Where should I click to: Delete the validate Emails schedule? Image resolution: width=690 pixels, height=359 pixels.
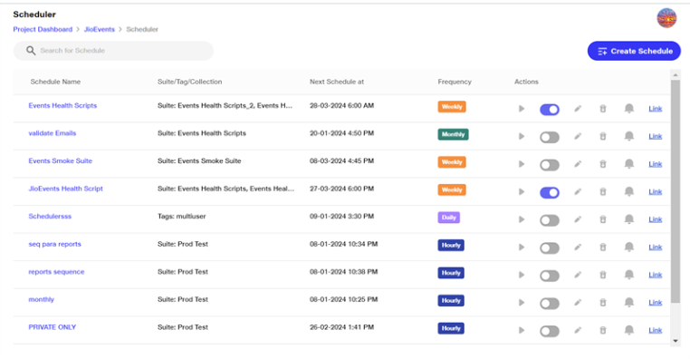603,137
